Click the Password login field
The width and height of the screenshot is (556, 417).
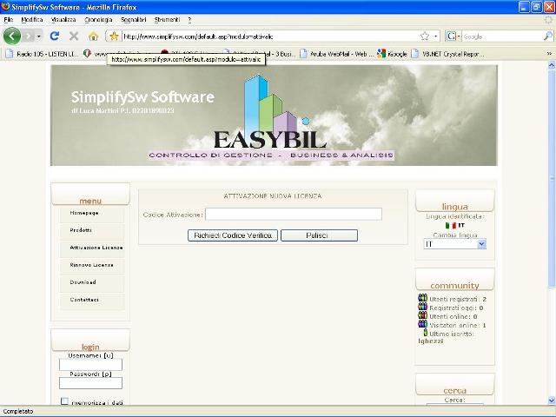click(90, 383)
